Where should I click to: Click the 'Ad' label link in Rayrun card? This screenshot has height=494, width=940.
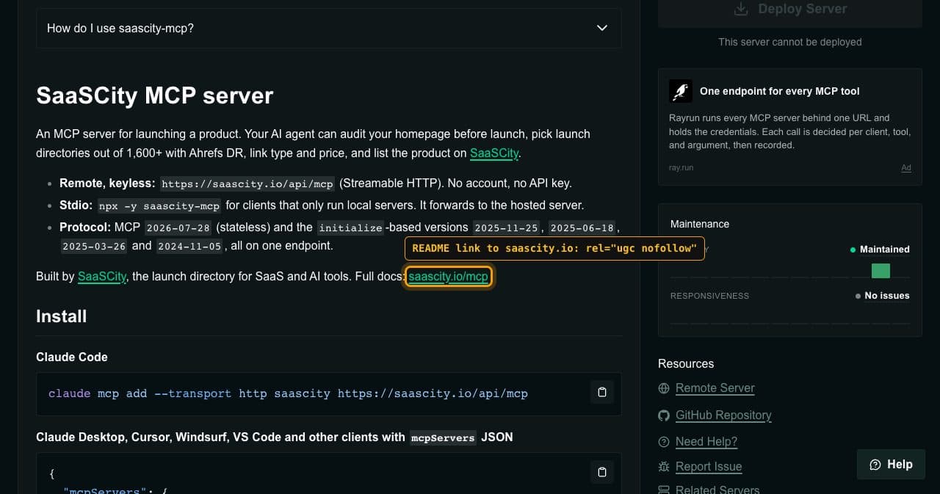point(906,167)
